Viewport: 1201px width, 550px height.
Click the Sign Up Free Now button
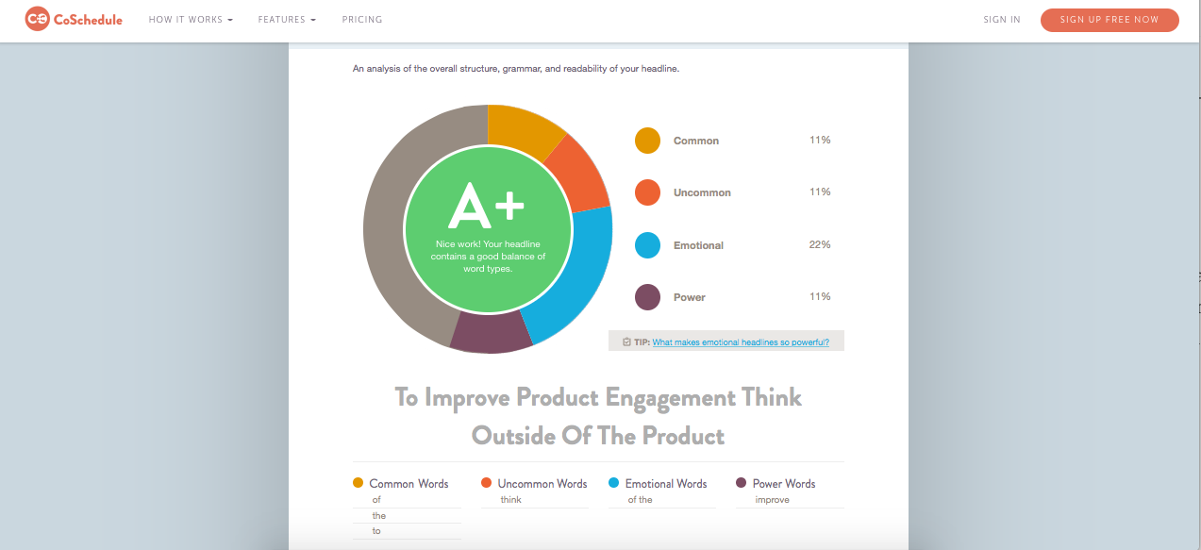click(x=1109, y=20)
